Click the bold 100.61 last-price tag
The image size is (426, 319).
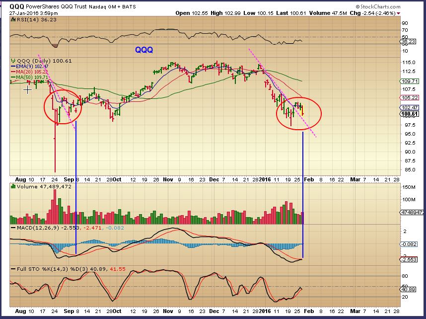pyautogui.click(x=410, y=114)
